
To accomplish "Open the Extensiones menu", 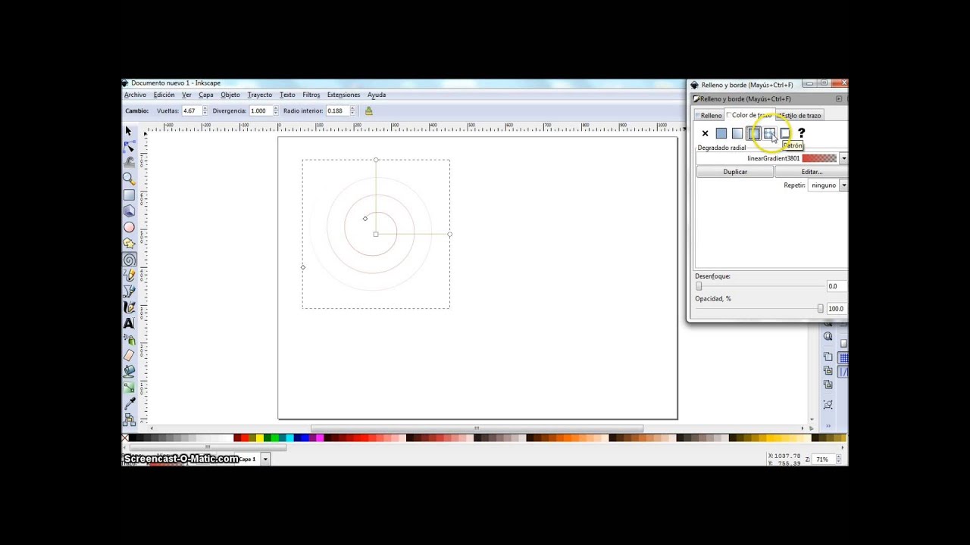I will click(343, 95).
